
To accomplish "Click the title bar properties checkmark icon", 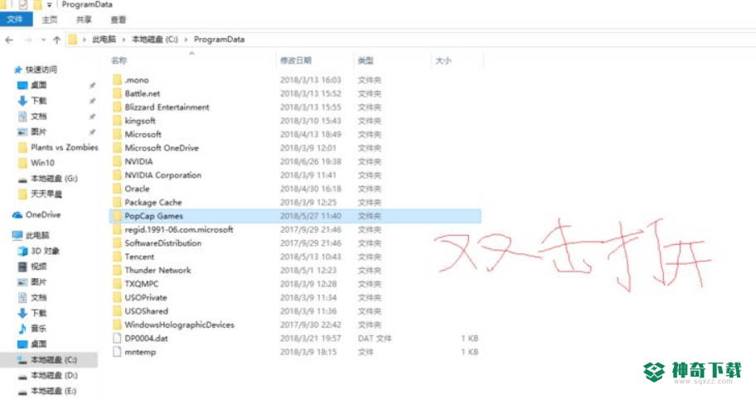I will tap(23, 5).
